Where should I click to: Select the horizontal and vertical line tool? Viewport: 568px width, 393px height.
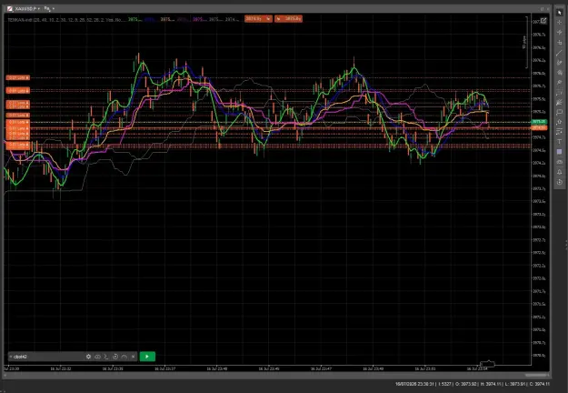pyautogui.click(x=559, y=43)
